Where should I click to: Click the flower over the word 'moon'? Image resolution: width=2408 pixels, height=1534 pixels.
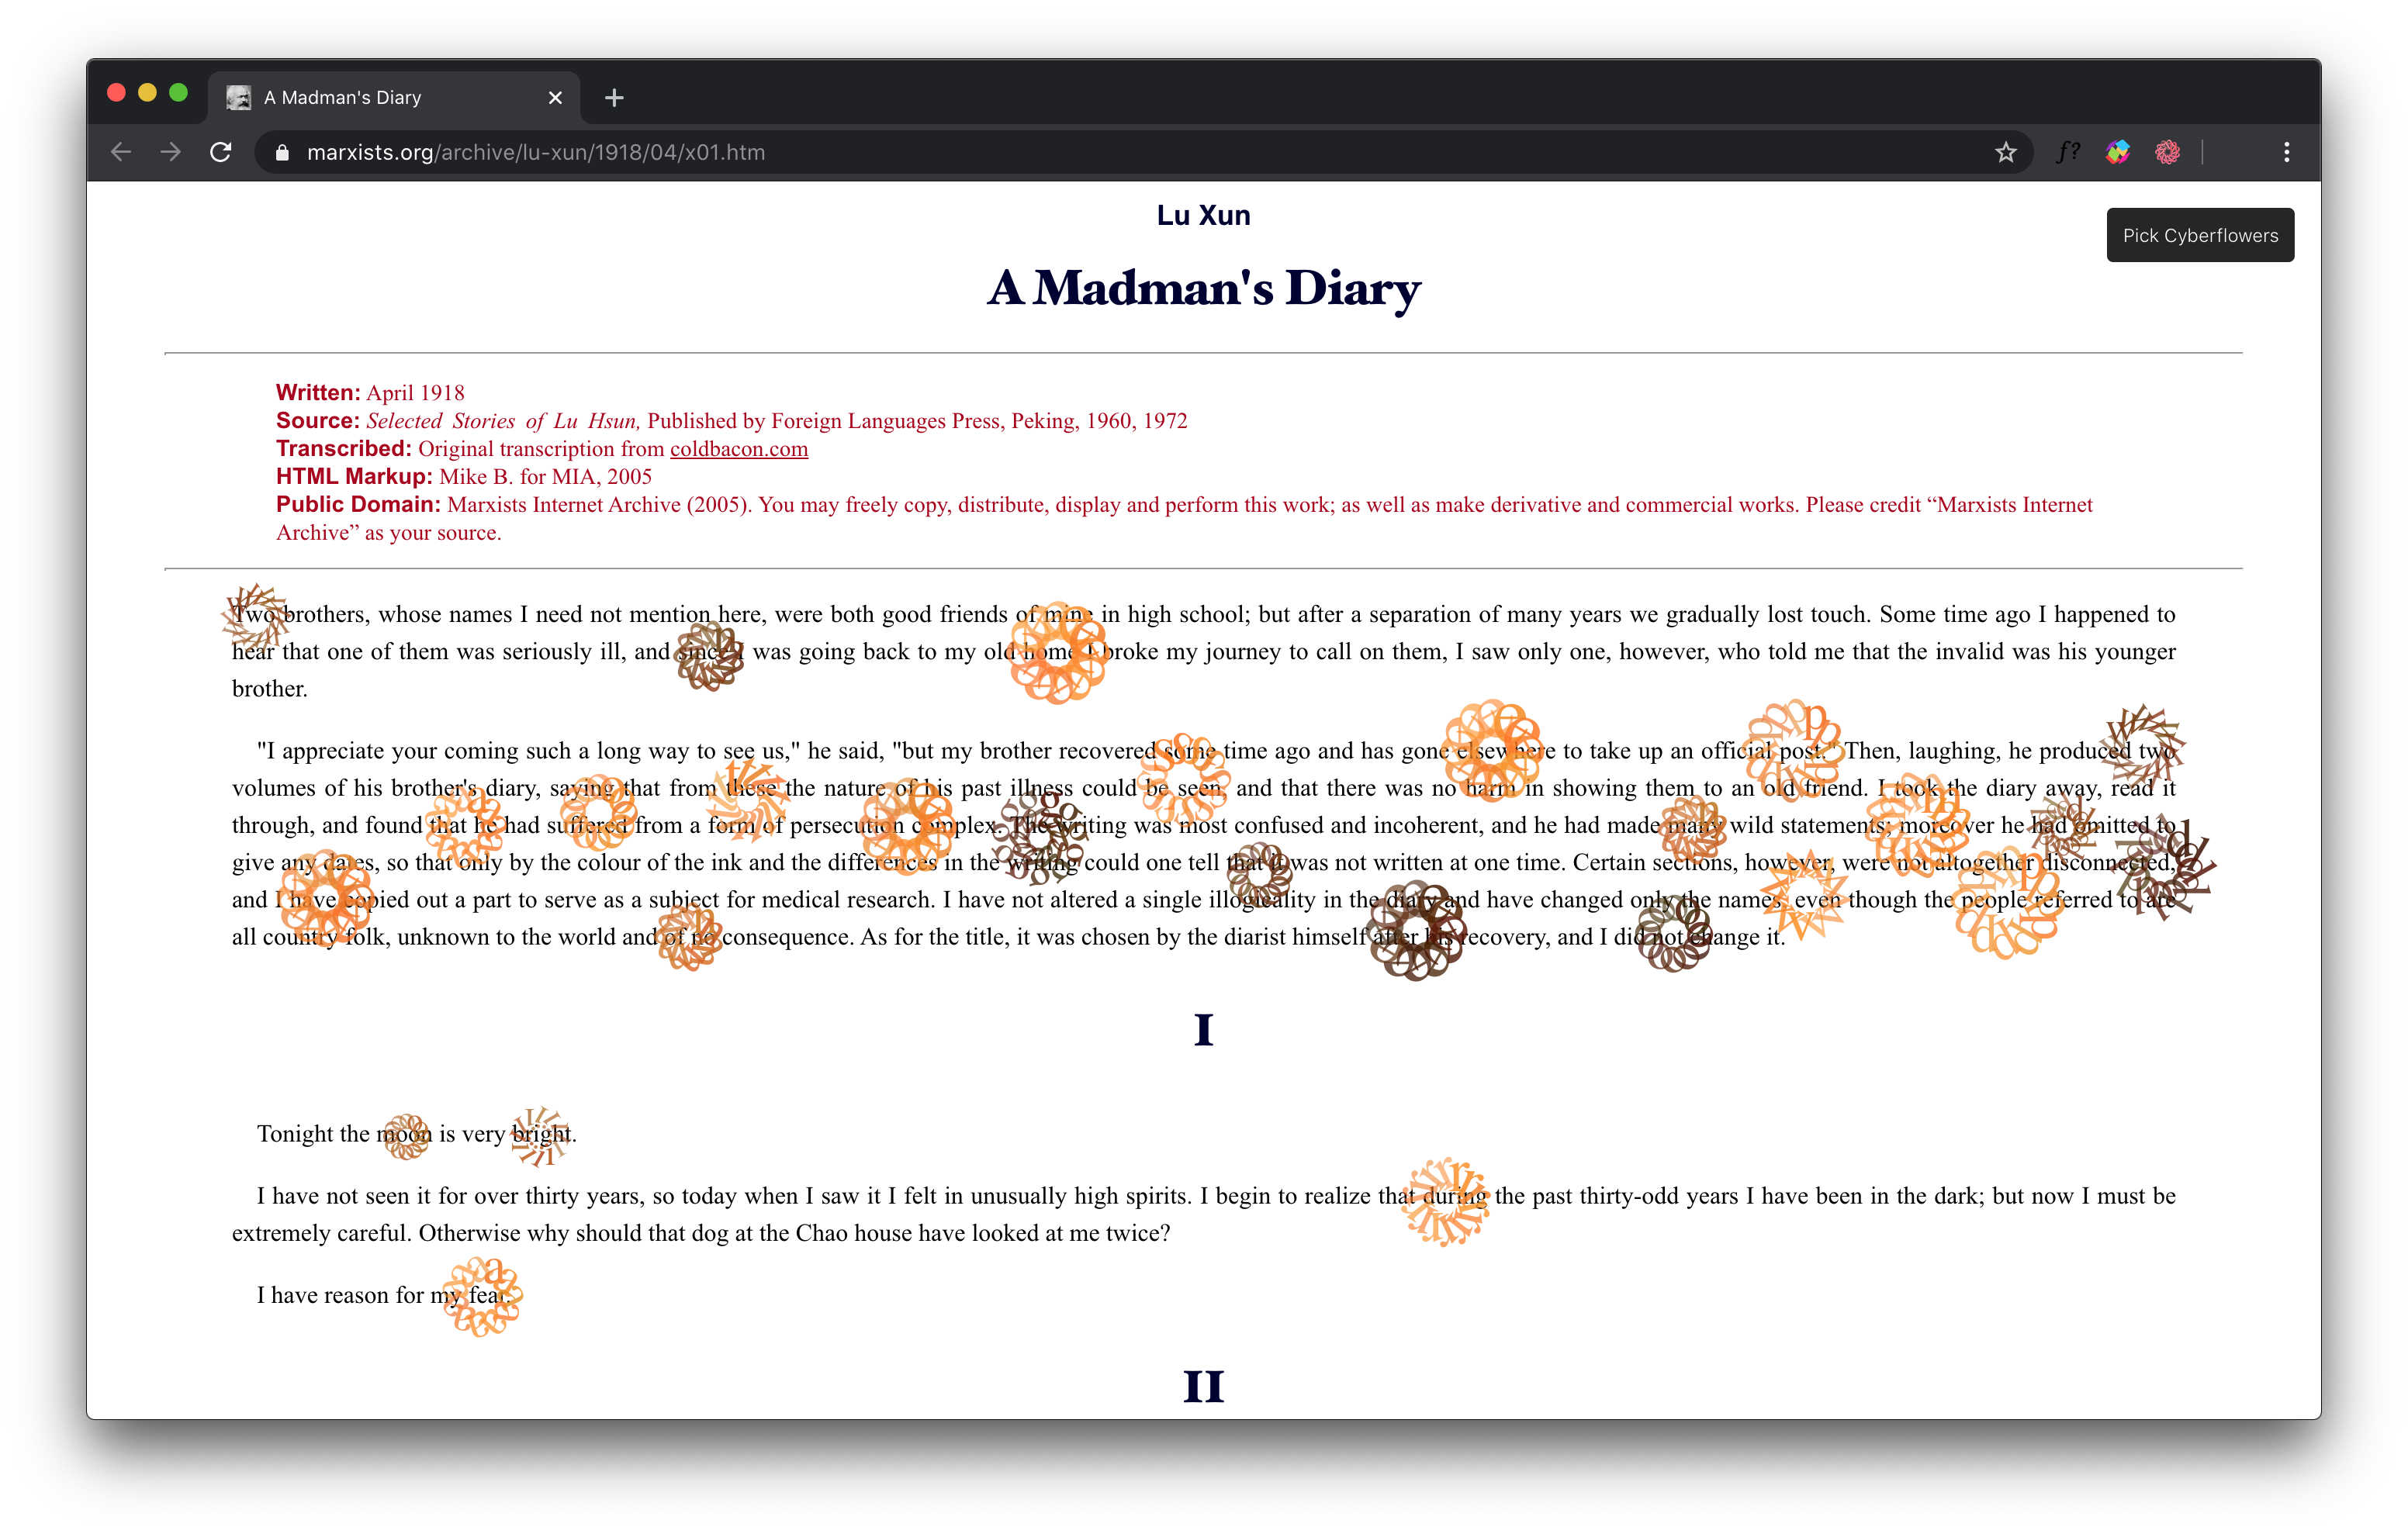(407, 1137)
